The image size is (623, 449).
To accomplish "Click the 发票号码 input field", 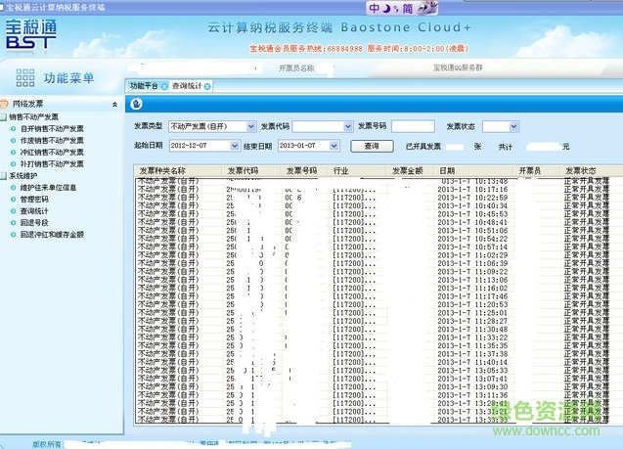I will coord(412,126).
